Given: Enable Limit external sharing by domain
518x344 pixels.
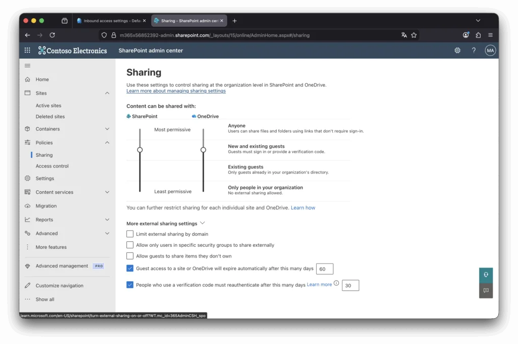Looking at the screenshot, I should pyautogui.click(x=130, y=234).
